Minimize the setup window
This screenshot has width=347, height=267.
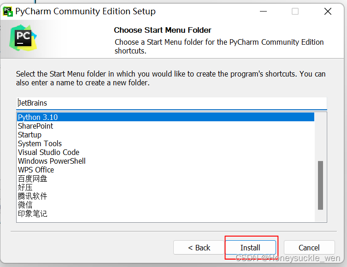click(x=263, y=11)
